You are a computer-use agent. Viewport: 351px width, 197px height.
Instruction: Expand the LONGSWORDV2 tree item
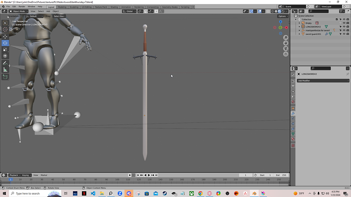(x=299, y=26)
